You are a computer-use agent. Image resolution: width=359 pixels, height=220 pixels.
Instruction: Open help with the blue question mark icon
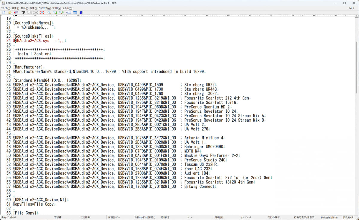click(81, 13)
